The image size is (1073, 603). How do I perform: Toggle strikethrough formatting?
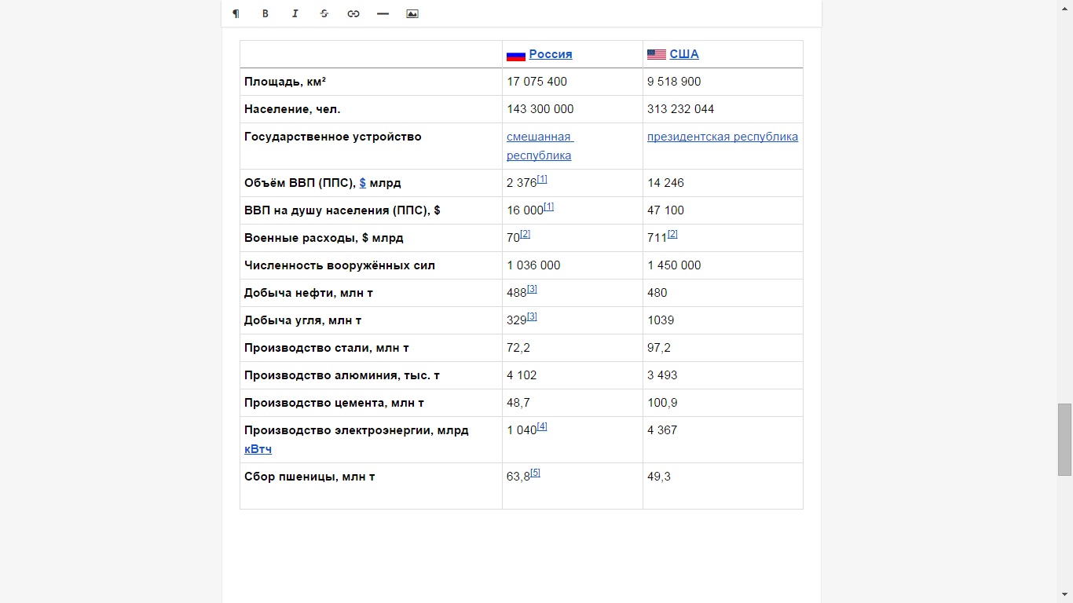coord(324,13)
